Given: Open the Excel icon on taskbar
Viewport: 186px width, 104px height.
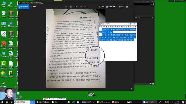Looking at the screenshot, I should coord(73,102).
